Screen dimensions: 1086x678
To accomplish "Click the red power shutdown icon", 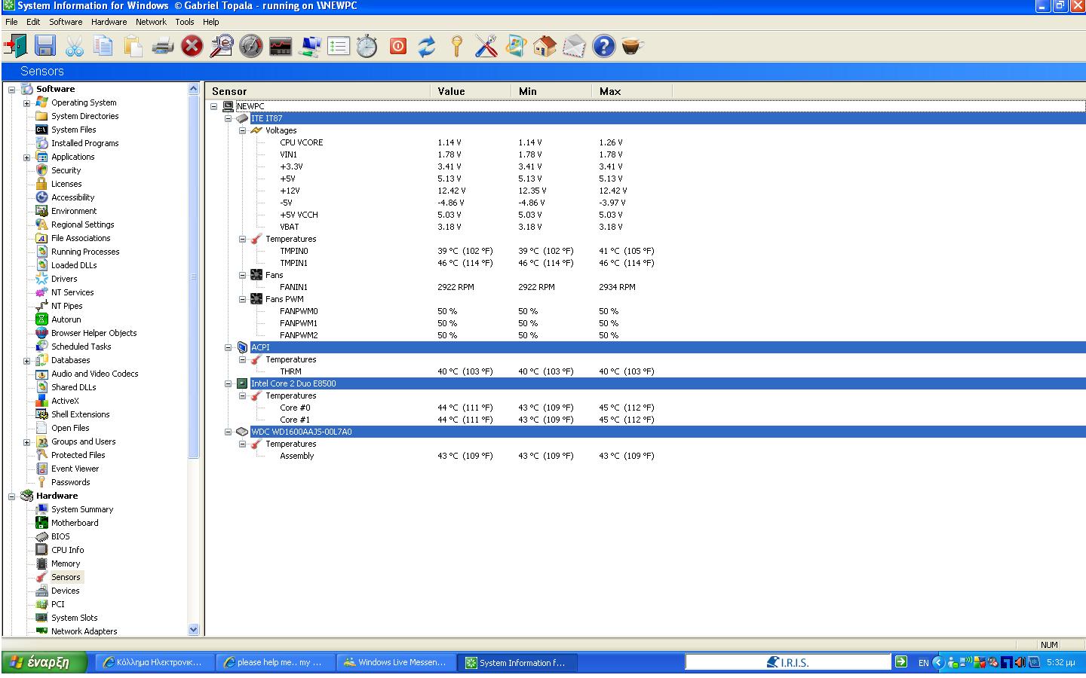I will click(x=398, y=47).
